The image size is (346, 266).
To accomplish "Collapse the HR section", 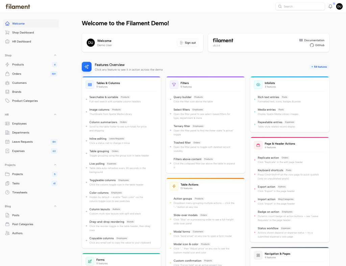I will 55,114.
